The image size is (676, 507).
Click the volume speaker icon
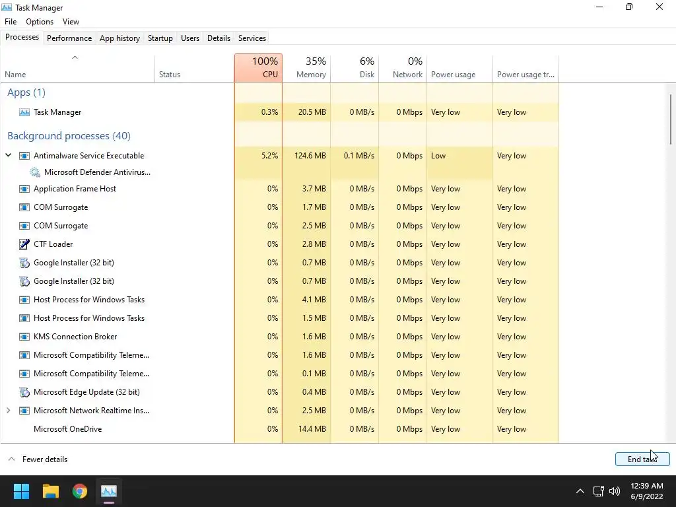(615, 491)
